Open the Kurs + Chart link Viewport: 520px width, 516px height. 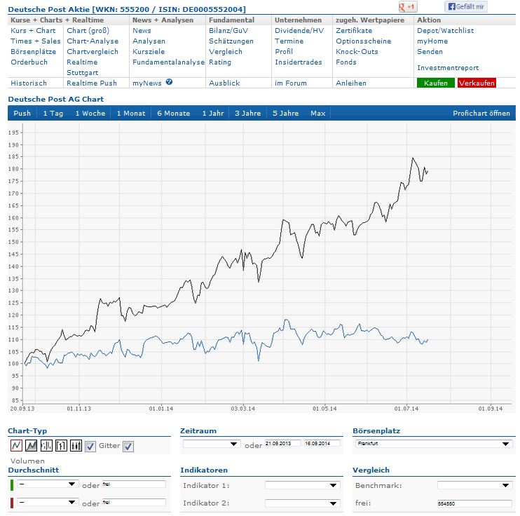[33, 31]
